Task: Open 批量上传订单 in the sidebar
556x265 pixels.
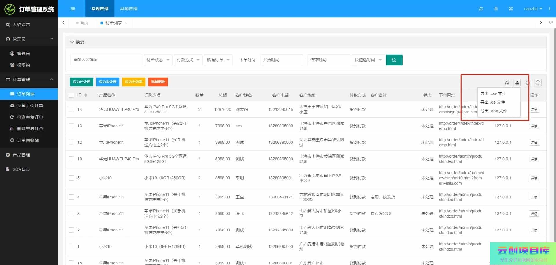Action: pyautogui.click(x=30, y=106)
